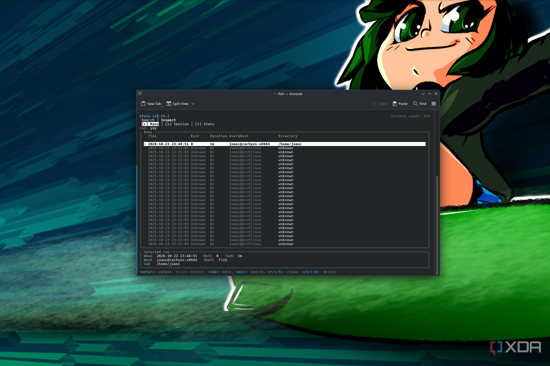
Task: Open the Find search tool
Action: pyautogui.click(x=420, y=104)
